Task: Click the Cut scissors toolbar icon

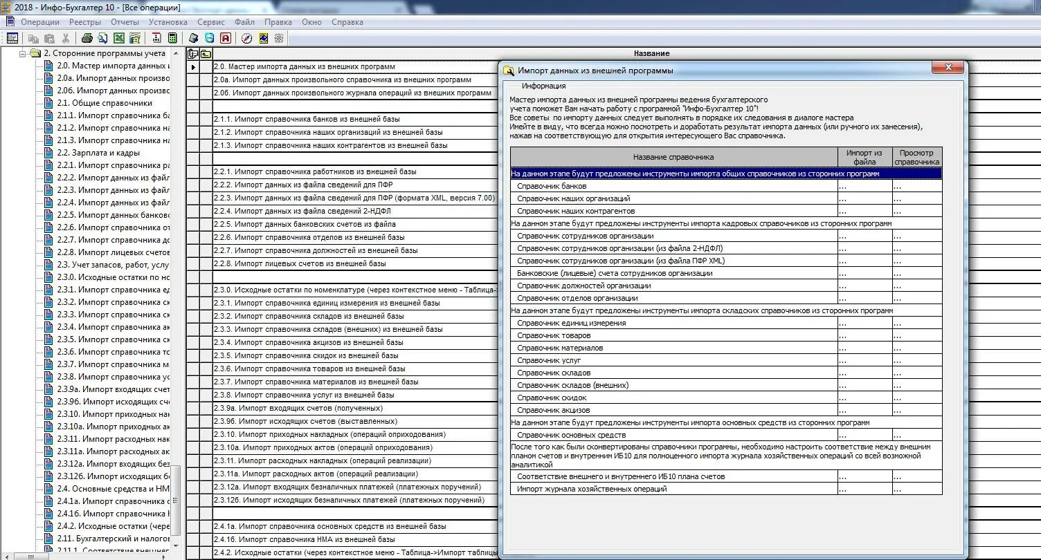Action: [66, 39]
